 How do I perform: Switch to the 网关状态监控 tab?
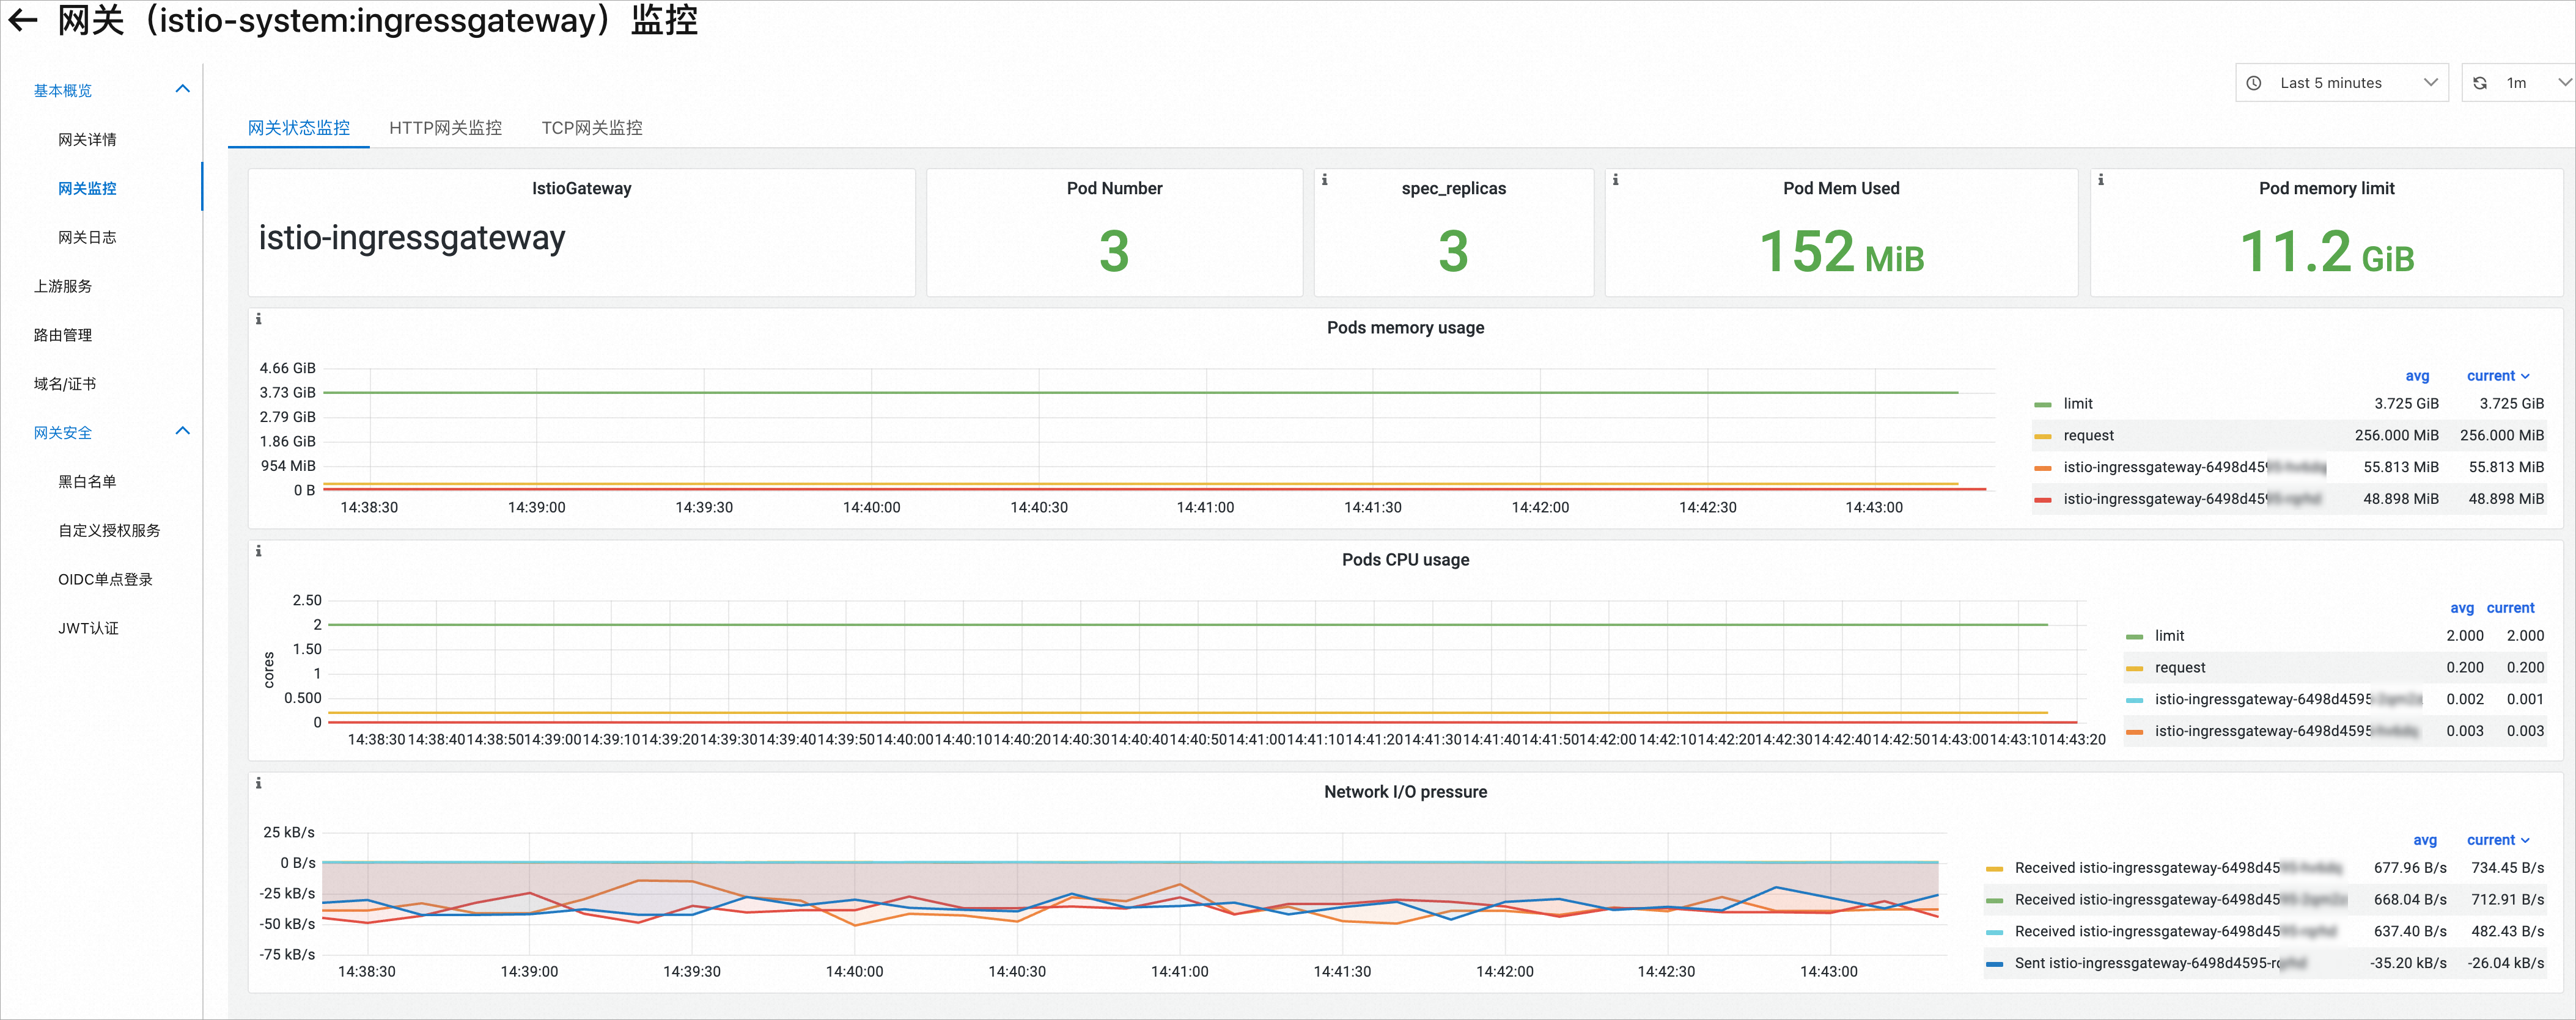298,128
